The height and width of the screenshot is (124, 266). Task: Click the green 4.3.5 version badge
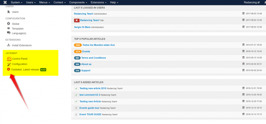tap(43, 70)
